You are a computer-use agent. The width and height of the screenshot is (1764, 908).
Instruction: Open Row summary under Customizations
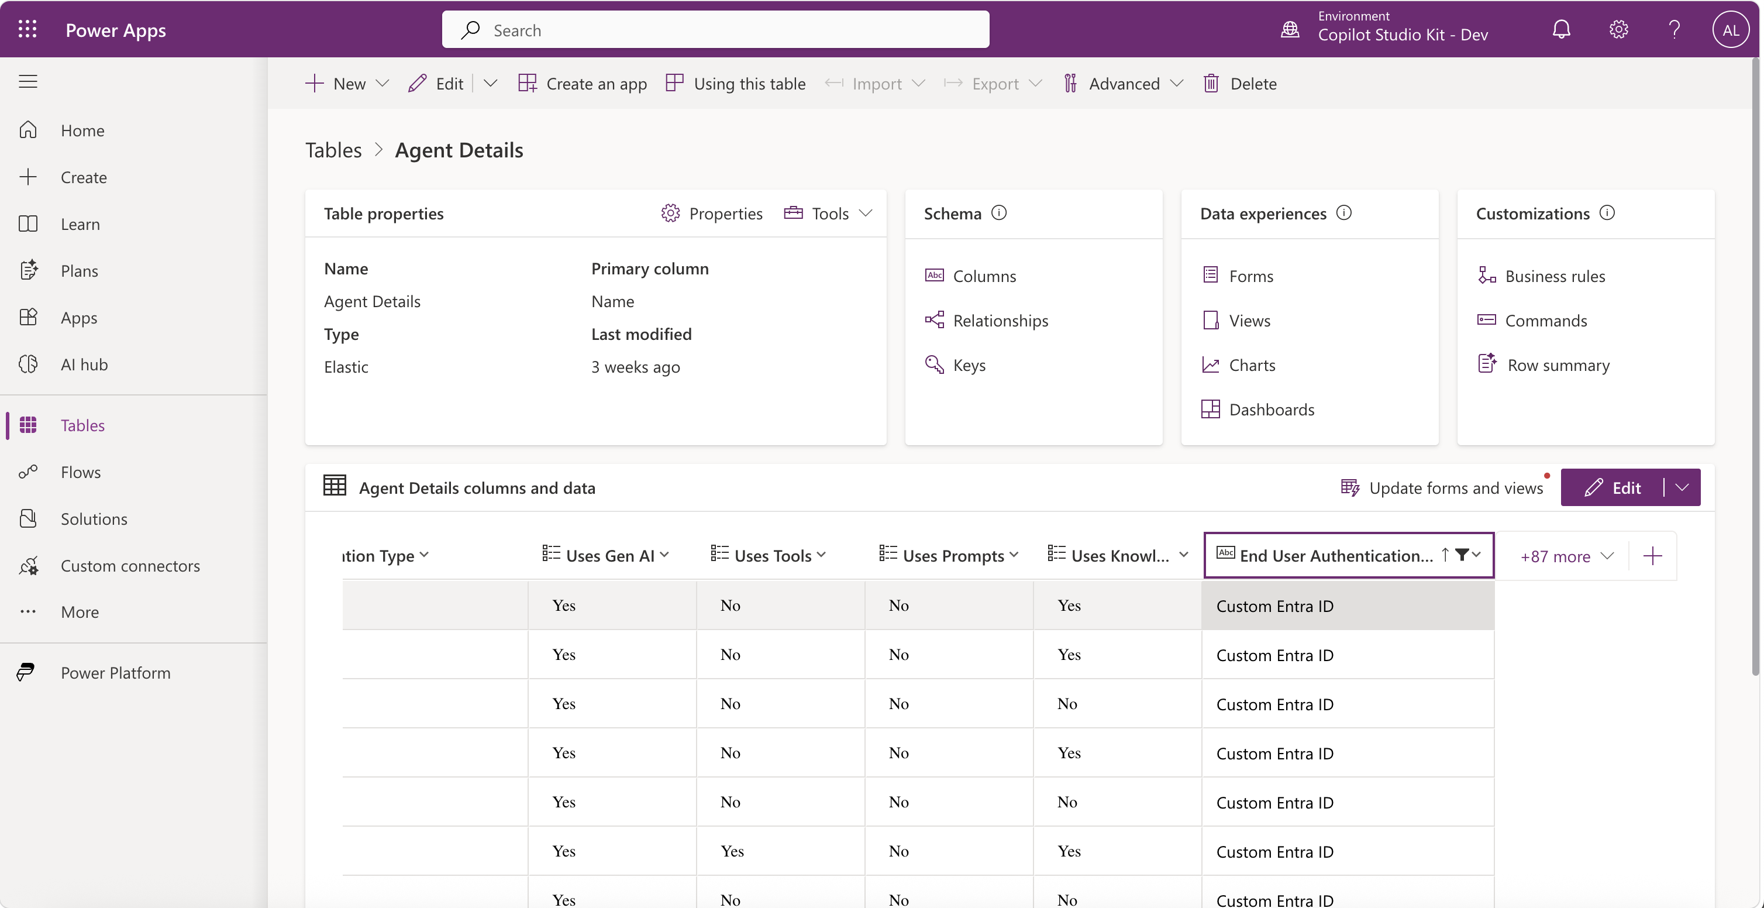pyautogui.click(x=1544, y=365)
